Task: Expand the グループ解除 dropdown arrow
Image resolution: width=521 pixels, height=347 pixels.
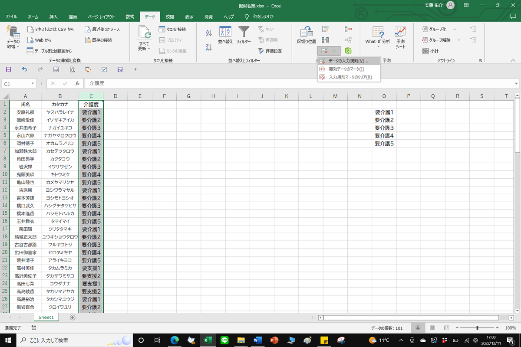Action: coord(459,40)
